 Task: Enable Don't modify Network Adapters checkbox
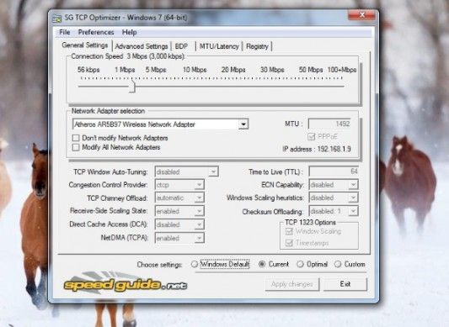point(76,138)
